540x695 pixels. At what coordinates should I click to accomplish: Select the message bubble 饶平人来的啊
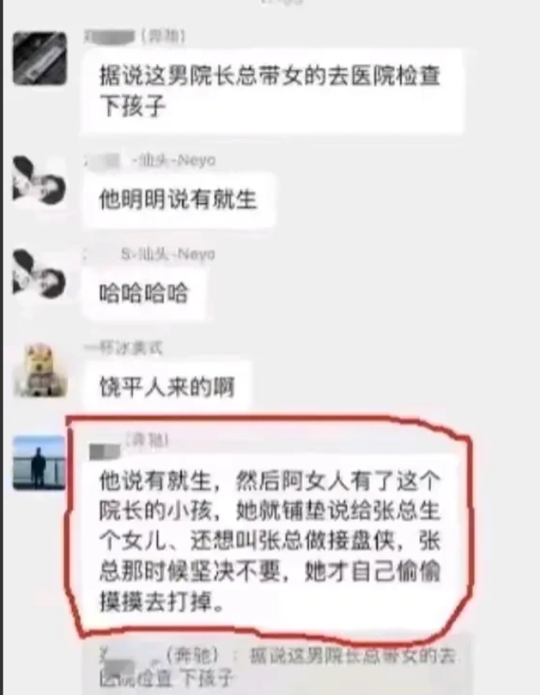tap(168, 386)
